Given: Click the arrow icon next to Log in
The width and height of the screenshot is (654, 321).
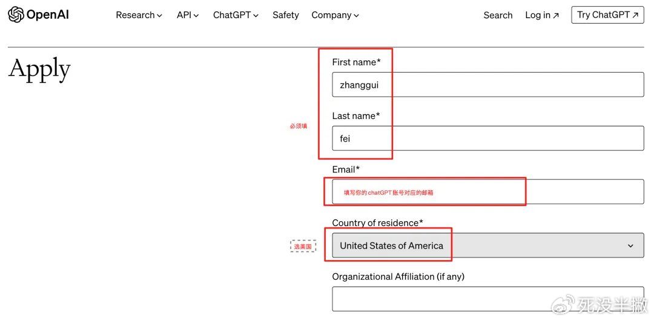Looking at the screenshot, I should (555, 16).
